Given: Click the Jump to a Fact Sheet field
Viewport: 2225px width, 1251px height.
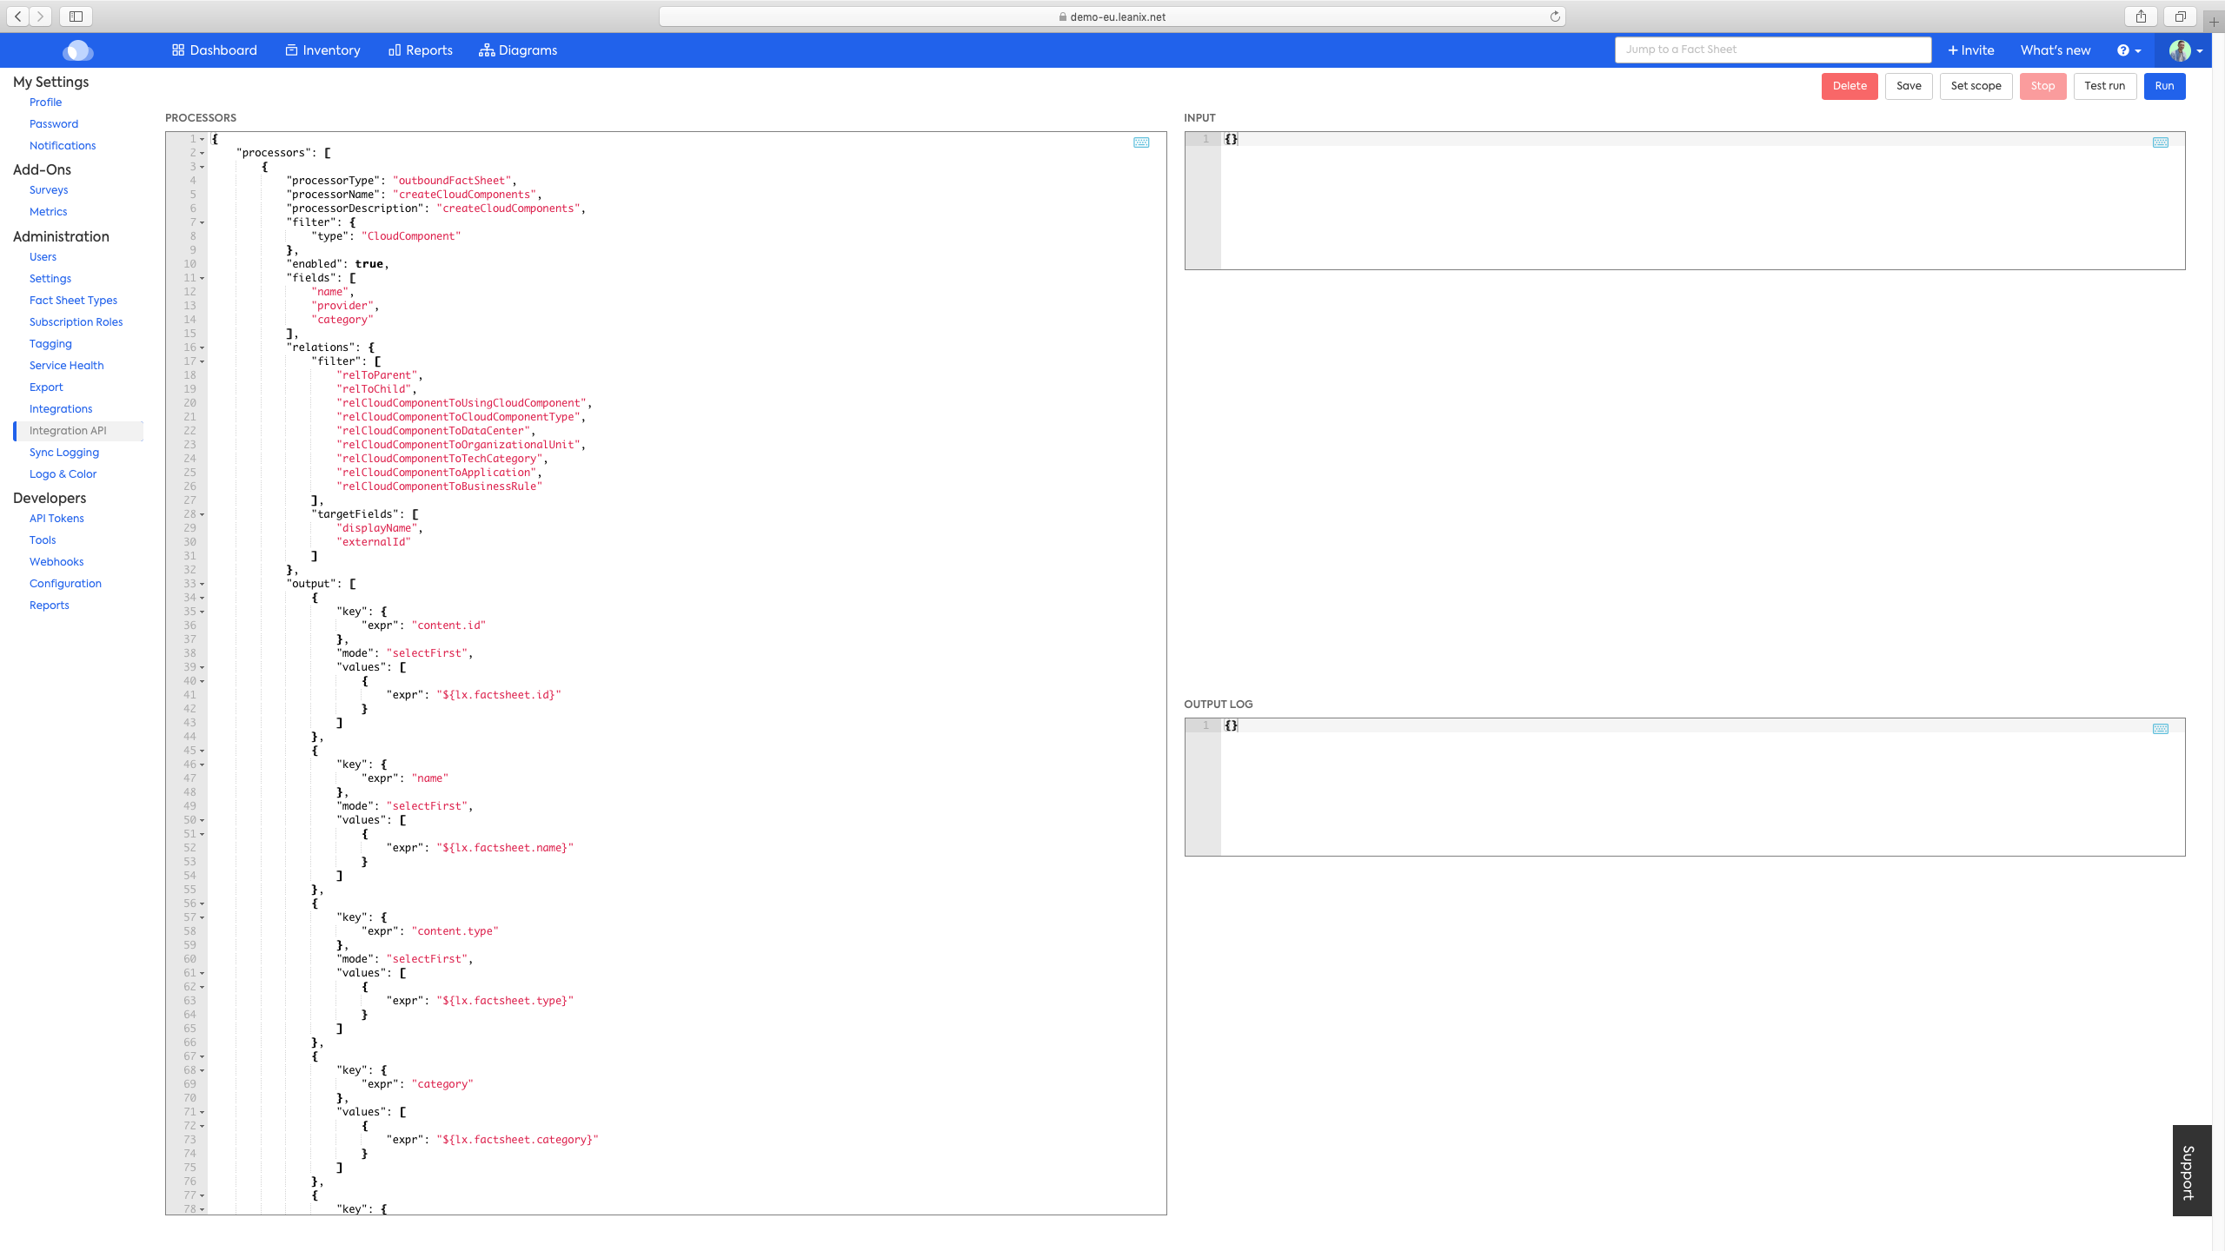Looking at the screenshot, I should pyautogui.click(x=1772, y=50).
